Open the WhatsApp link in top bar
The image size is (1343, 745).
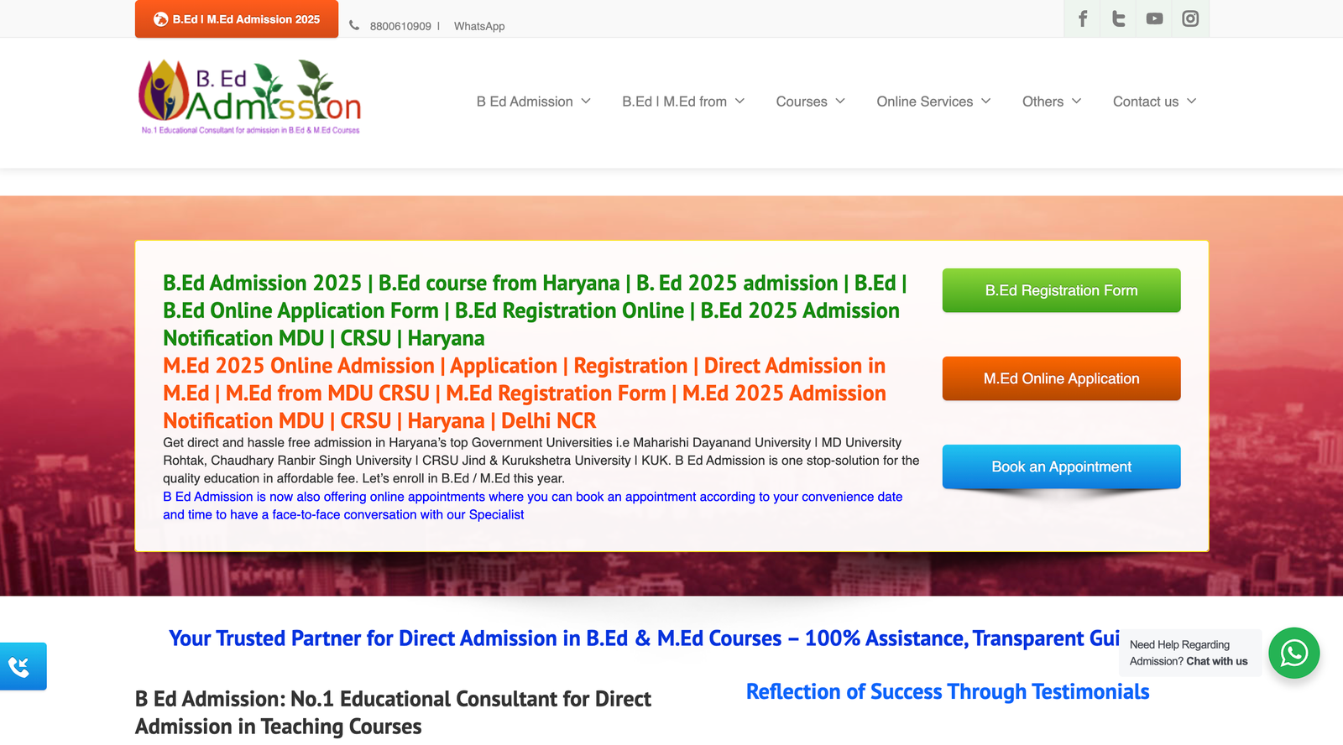point(479,26)
